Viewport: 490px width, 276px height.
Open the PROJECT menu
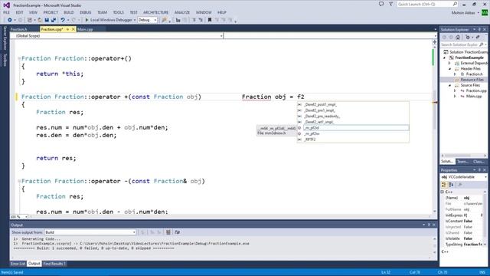51,12
